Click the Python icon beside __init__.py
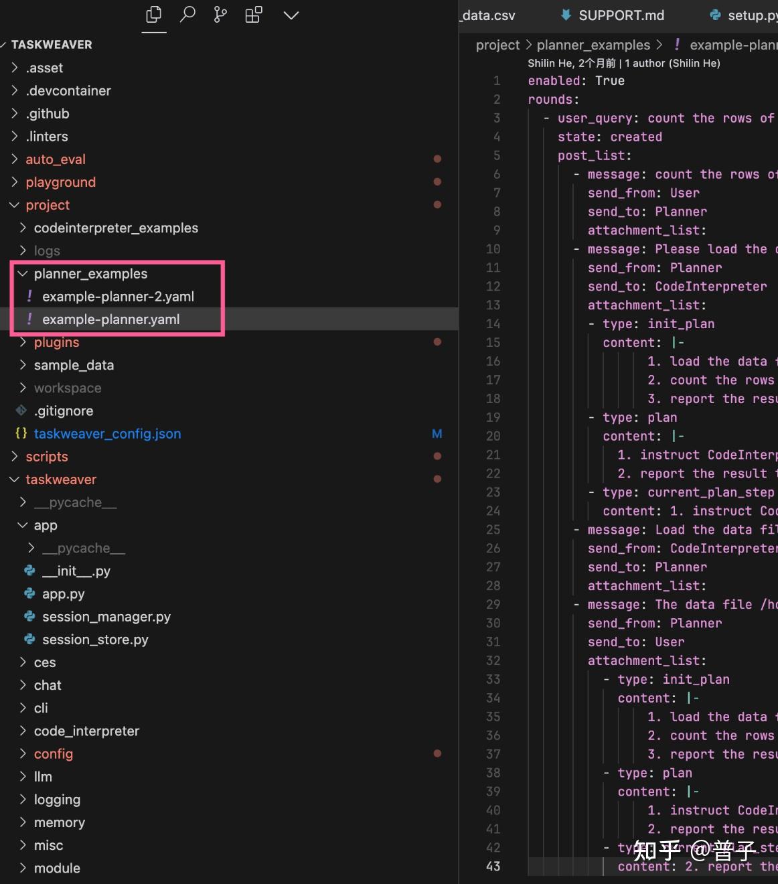This screenshot has width=778, height=884. pyautogui.click(x=29, y=571)
